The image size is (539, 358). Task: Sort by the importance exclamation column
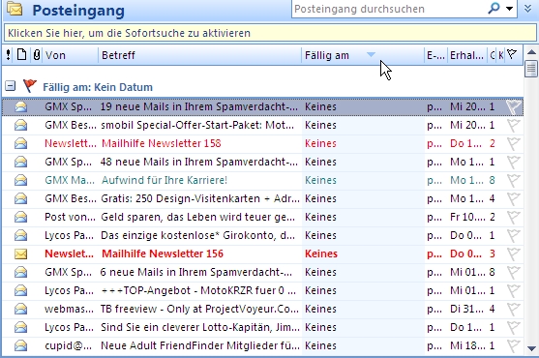pyautogui.click(x=9, y=55)
